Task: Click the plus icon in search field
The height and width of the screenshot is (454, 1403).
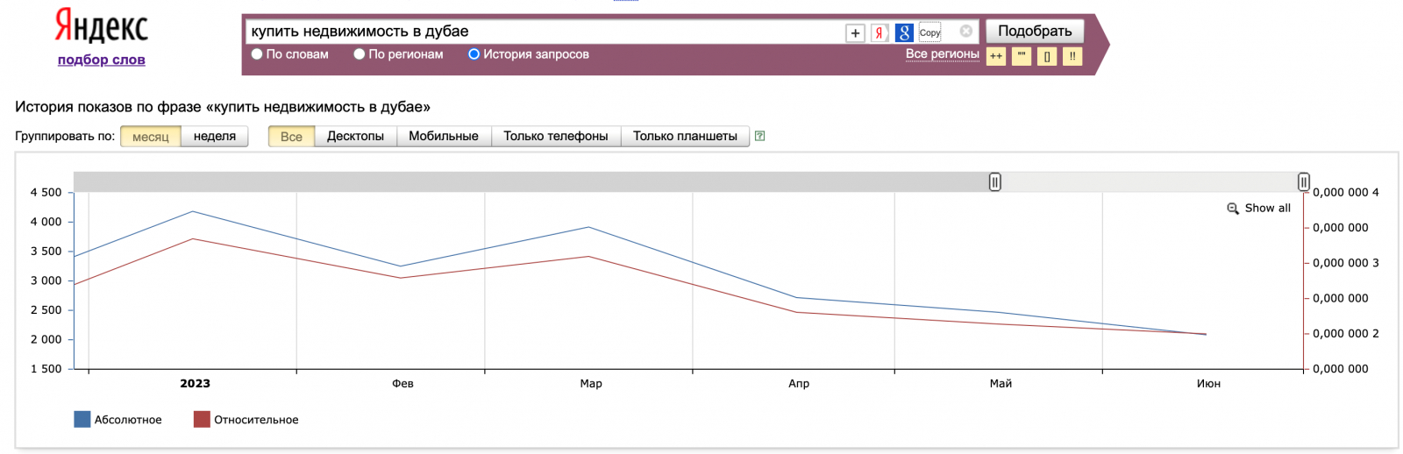Action: (855, 33)
